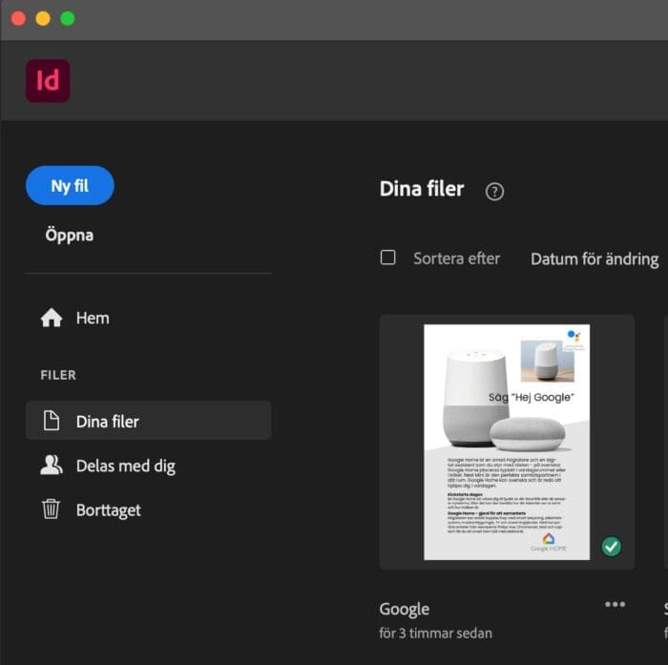Open a file via Öppna
The width and height of the screenshot is (668, 665).
coord(70,235)
